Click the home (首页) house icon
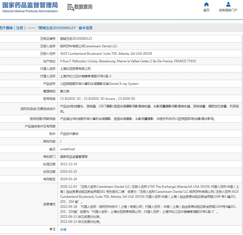The width and height of the screenshot is (243, 235). 206,4
